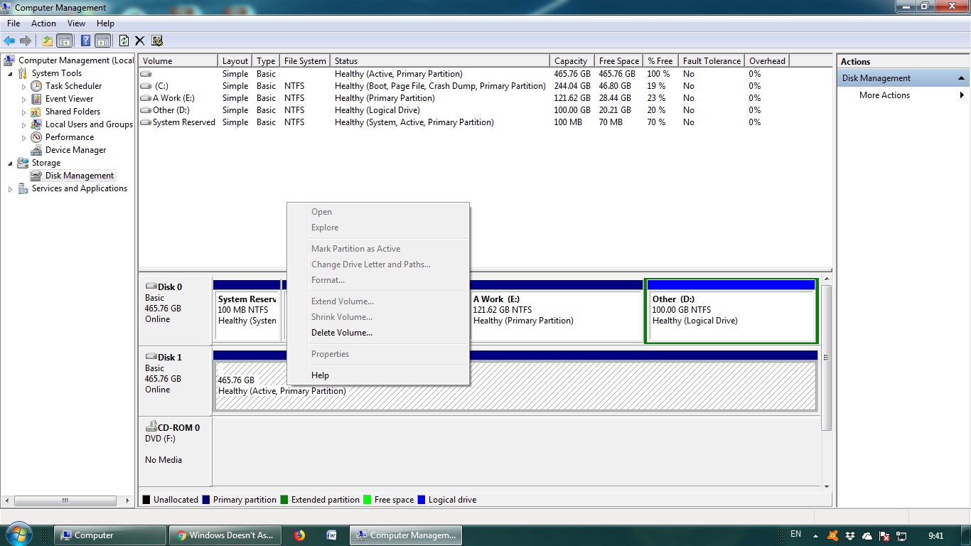Click the Shared Folders icon
The width and height of the screenshot is (971, 546).
point(36,112)
